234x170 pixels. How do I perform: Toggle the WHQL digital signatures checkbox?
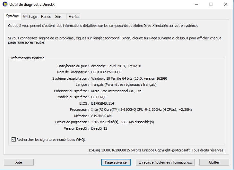click(x=13, y=140)
